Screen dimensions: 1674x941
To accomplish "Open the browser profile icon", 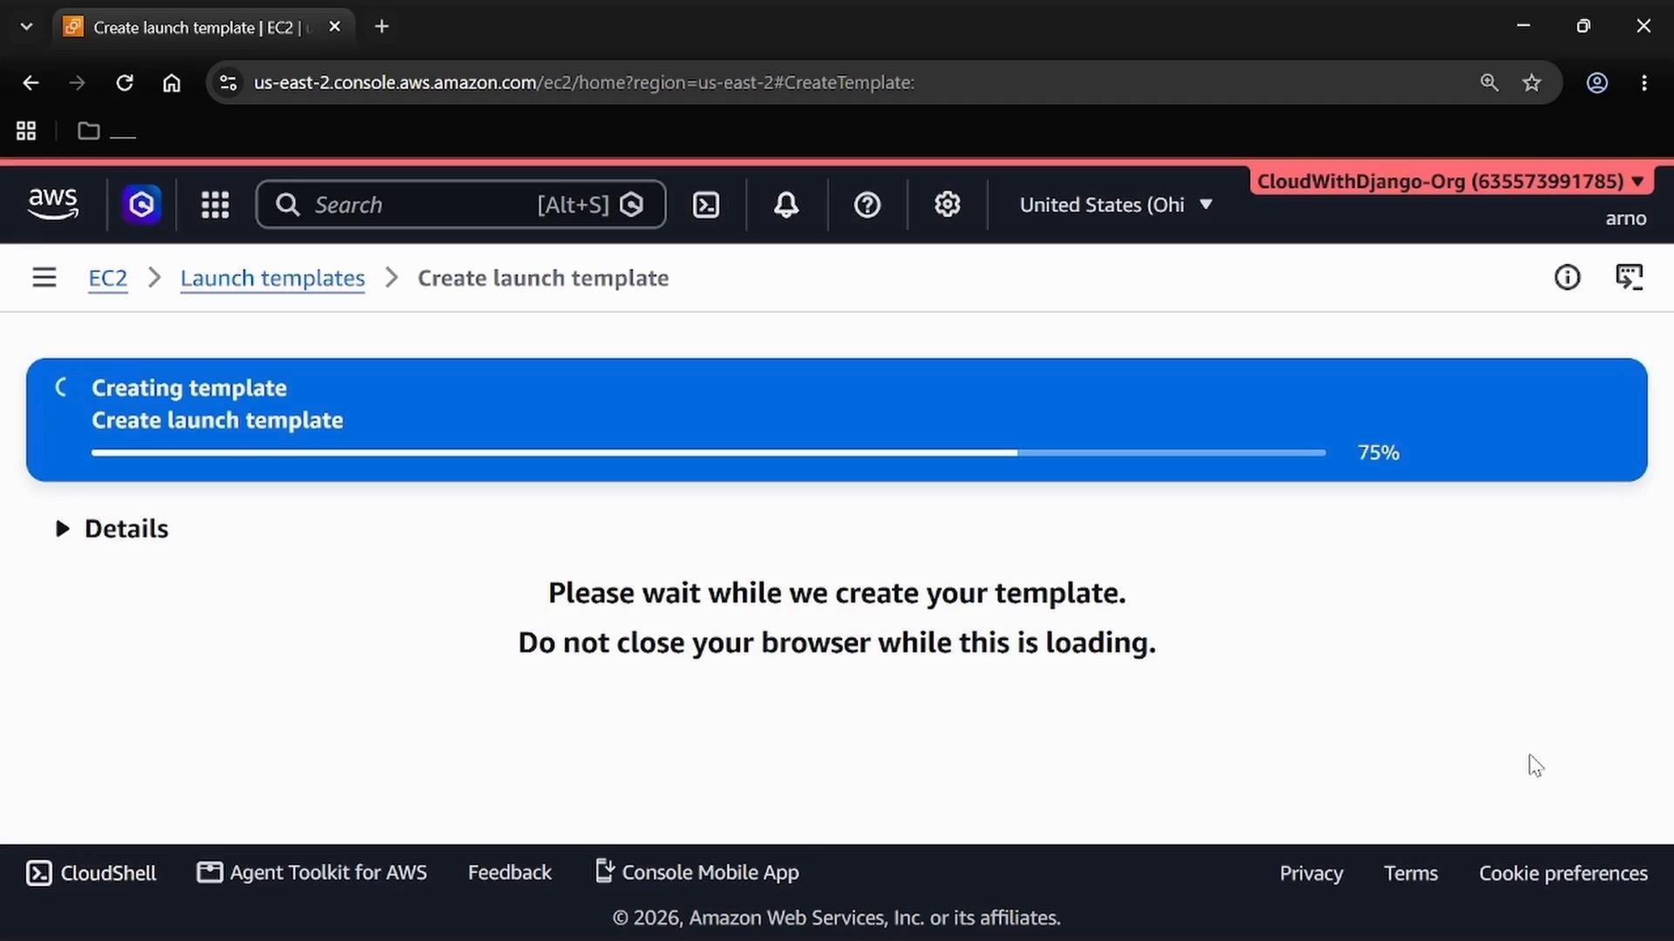I will 1596,83.
